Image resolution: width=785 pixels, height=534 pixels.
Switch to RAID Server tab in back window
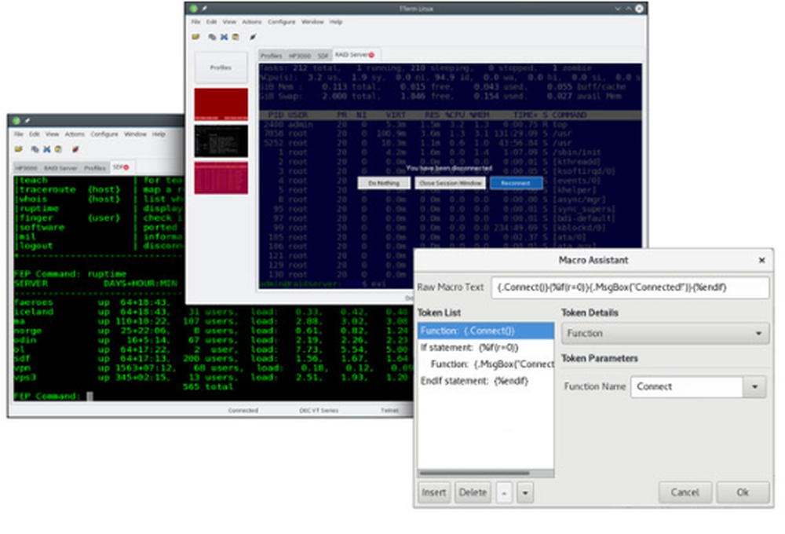(x=60, y=168)
